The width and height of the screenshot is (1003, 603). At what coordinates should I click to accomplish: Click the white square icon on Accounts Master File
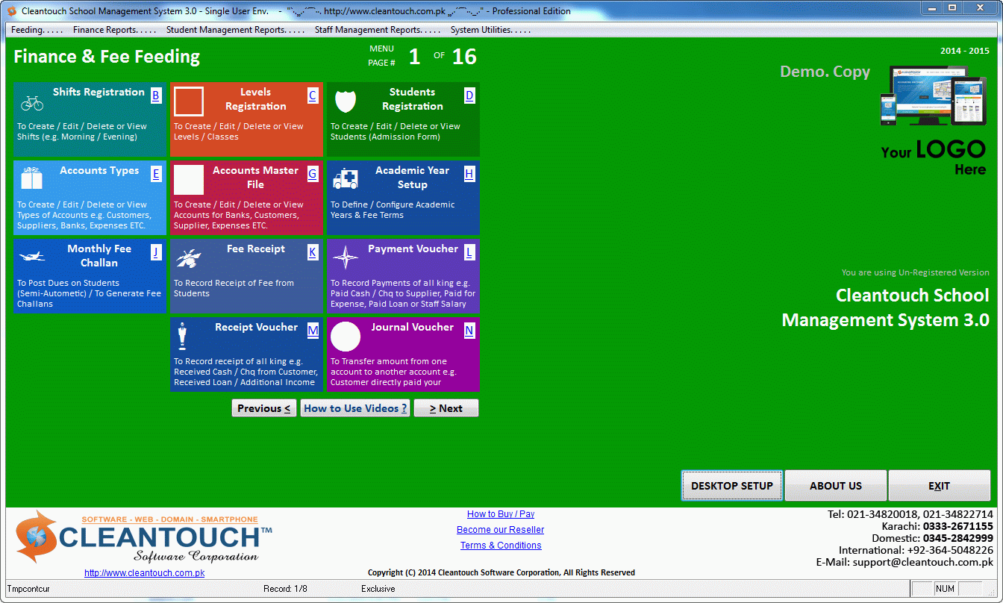tap(189, 180)
